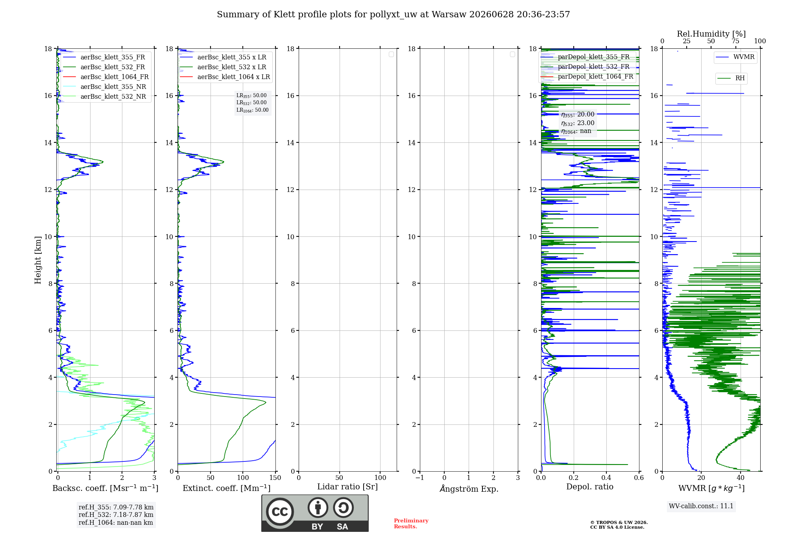Click the empty legend box in Ångström Exp. plot
This screenshot has height=535, width=787.
(512, 54)
